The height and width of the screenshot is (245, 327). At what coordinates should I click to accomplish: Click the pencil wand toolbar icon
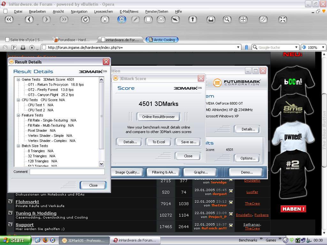[x=135, y=19]
